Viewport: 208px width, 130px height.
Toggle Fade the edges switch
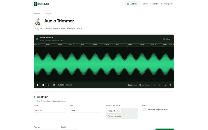point(145,110)
